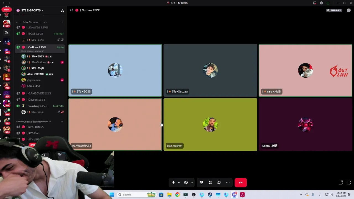The height and width of the screenshot is (199, 354).
Task: Create channel in Live Stream category
Action: pyautogui.click(x=62, y=22)
